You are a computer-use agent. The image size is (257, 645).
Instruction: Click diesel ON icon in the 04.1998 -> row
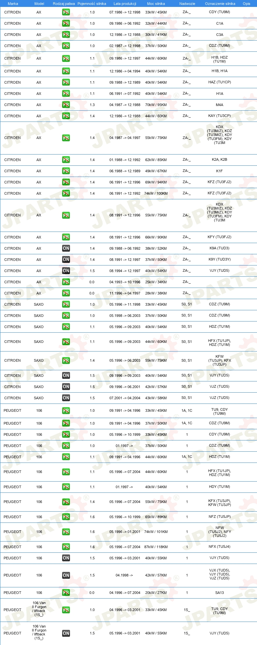coord(66,575)
